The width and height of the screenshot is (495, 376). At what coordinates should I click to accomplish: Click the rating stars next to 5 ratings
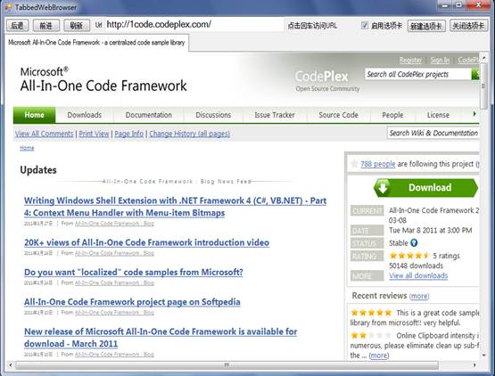pos(409,256)
